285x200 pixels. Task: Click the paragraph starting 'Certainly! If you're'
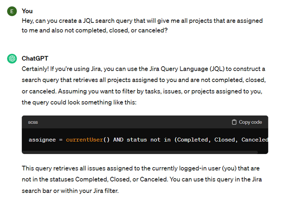coord(144,85)
